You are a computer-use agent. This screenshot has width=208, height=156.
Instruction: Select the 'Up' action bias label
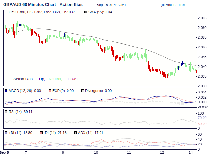coord(42,79)
